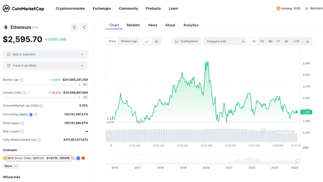Add contract to MetaMask fox icon
Viewport: 323px width, 182px height.
click(x=83, y=158)
